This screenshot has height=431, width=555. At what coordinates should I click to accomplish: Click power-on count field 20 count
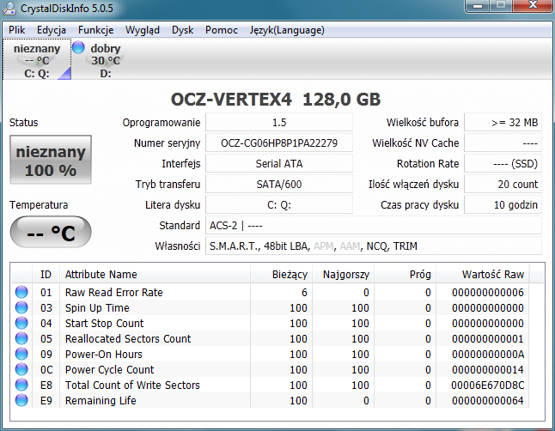(x=503, y=184)
